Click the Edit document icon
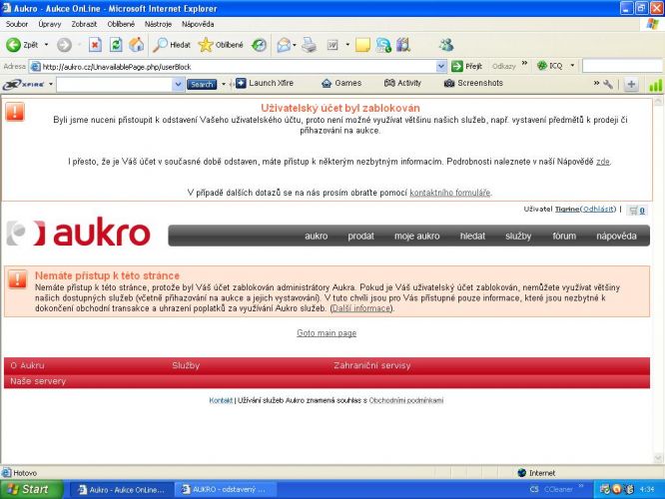The height and width of the screenshot is (499, 665). click(x=332, y=45)
